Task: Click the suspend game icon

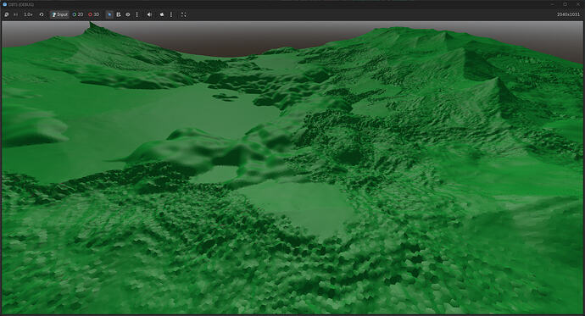Action: 7,14
